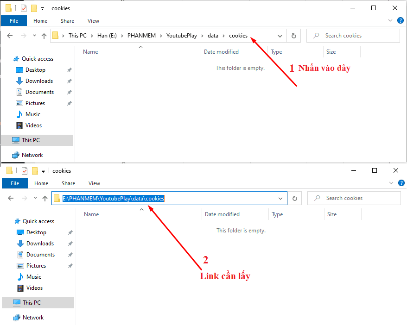
Task: Click the Properties checkmark icon in the upper title bar
Action: click(24, 8)
